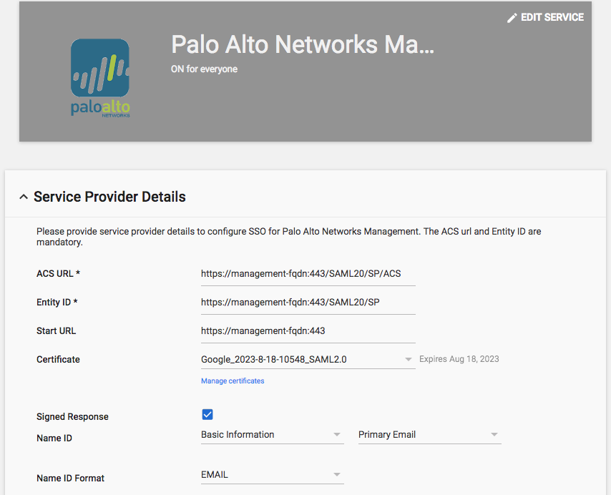611x495 pixels.
Task: Select the Start URL text field
Action: [308, 330]
